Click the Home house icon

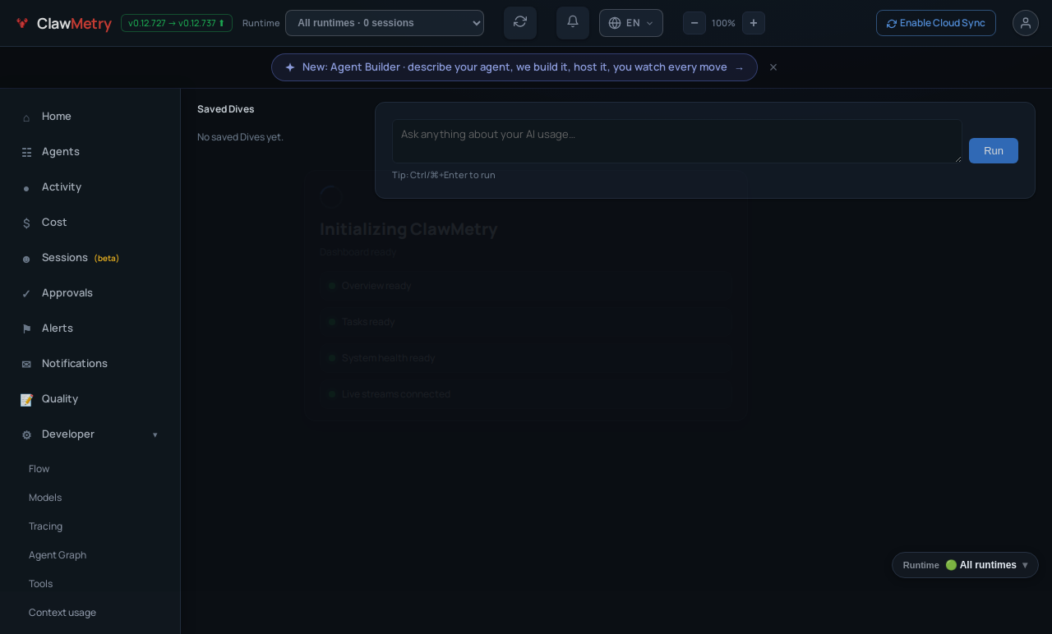point(26,117)
